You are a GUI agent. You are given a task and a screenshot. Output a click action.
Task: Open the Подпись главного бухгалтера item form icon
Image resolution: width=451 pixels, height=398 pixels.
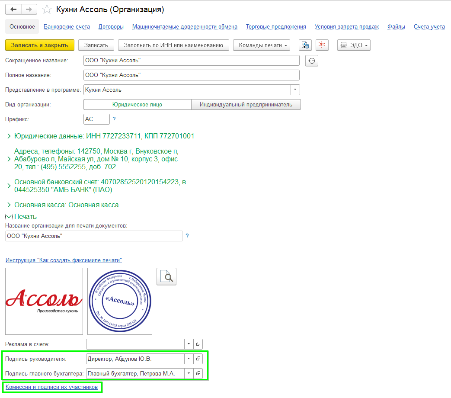(198, 373)
